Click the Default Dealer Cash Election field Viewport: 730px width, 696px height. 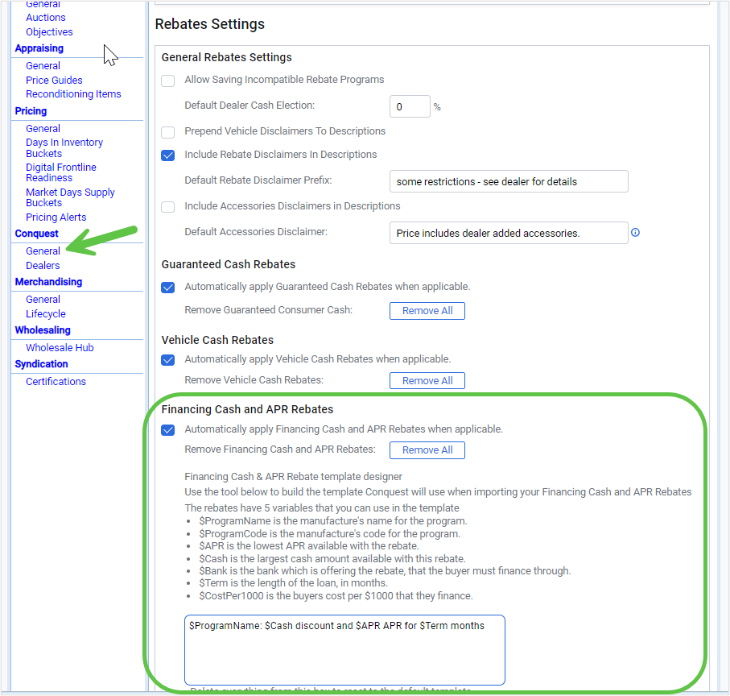(409, 106)
